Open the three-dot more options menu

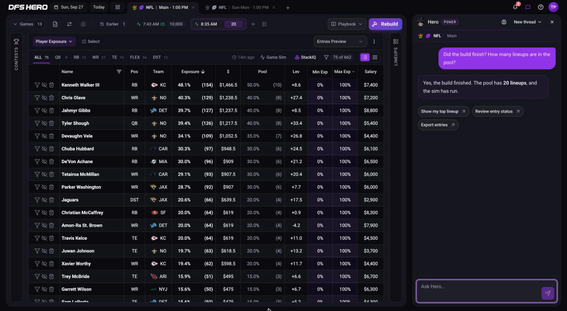click(x=374, y=41)
